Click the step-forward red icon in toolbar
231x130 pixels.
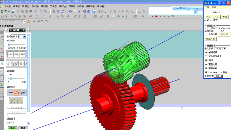(x=152, y=16)
